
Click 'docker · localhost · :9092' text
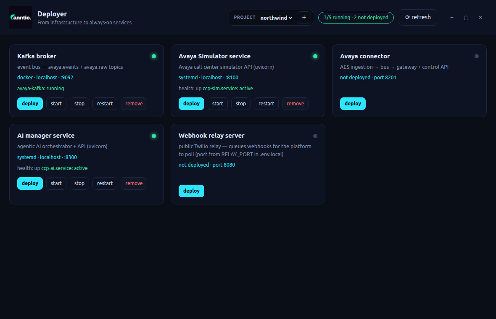tap(45, 77)
